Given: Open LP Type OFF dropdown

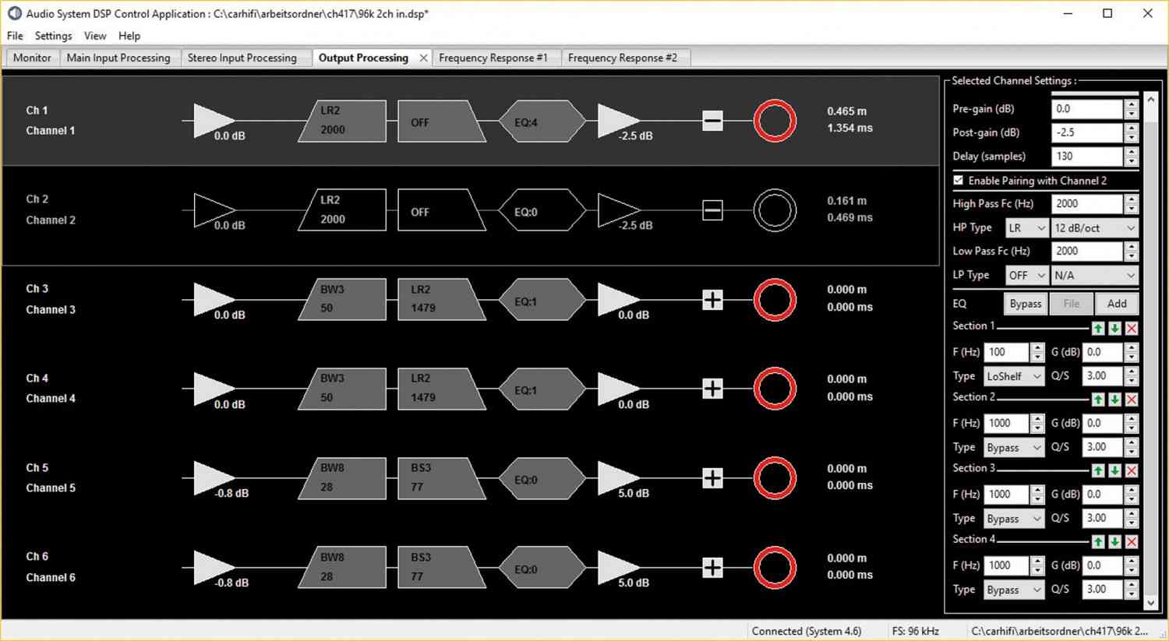Looking at the screenshot, I should point(1027,275).
